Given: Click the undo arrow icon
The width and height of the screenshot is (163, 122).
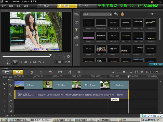Looking at the screenshot, I should point(32,72).
